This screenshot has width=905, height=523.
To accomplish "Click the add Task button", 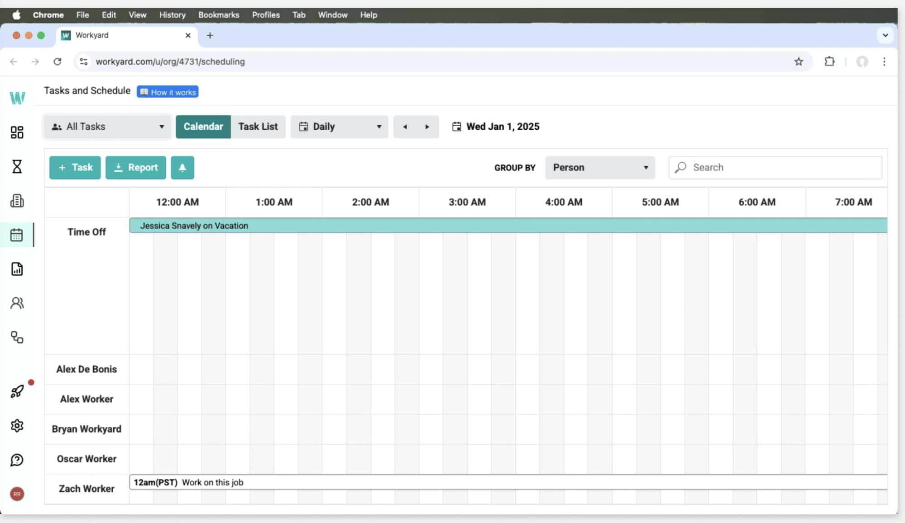I will click(x=75, y=168).
